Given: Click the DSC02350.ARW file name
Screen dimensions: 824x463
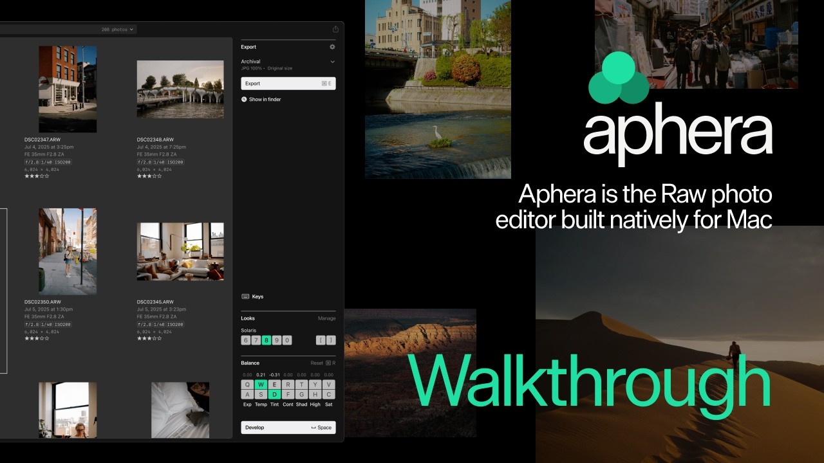Looking at the screenshot, I should 43,302.
